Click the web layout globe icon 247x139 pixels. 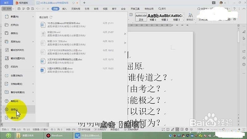click(187, 129)
